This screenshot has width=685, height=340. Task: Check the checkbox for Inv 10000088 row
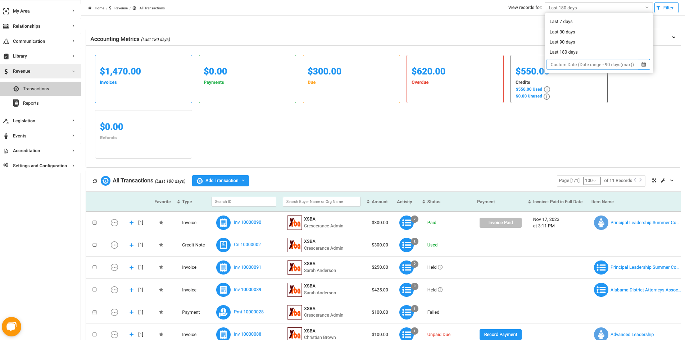[x=95, y=335]
